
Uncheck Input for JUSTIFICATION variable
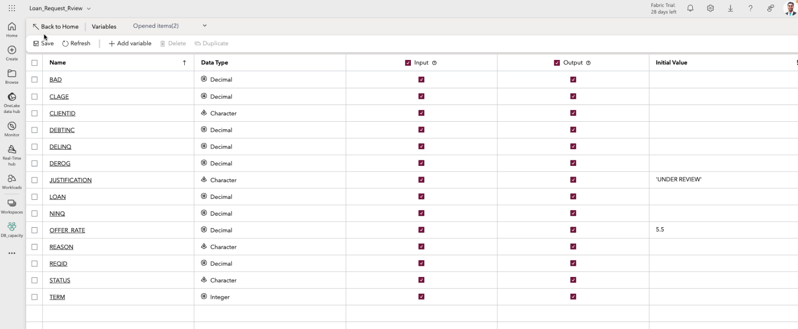click(421, 180)
